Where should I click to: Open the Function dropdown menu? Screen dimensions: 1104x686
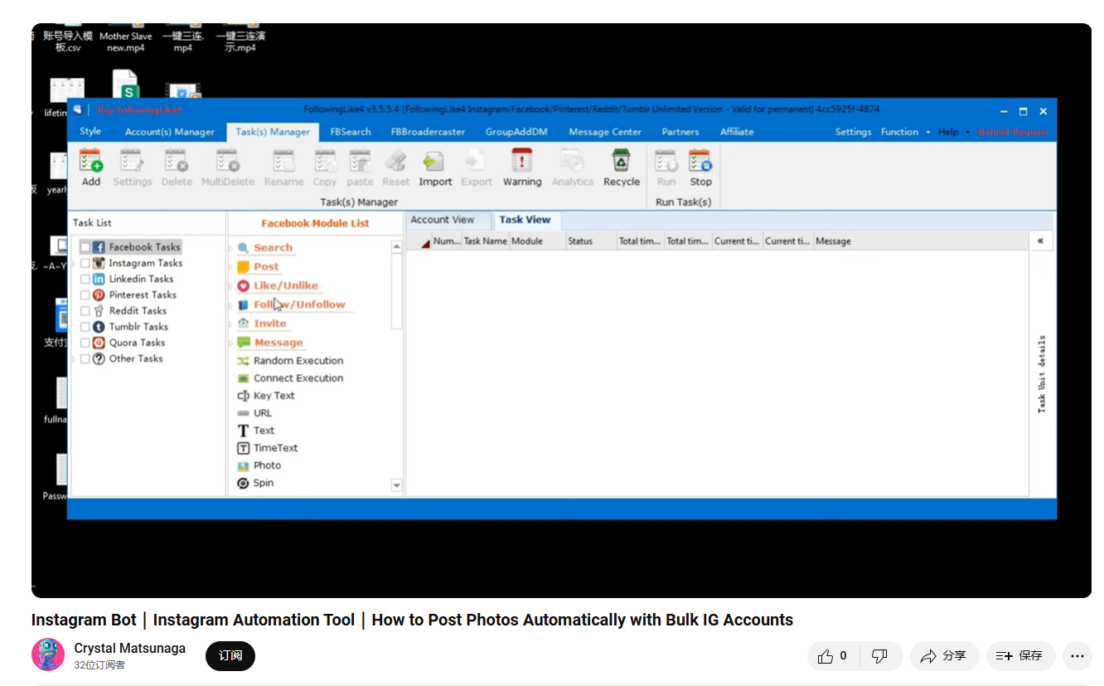click(x=905, y=132)
